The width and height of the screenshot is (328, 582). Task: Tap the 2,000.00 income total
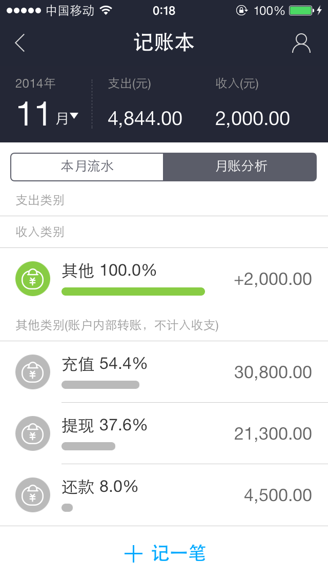click(252, 119)
